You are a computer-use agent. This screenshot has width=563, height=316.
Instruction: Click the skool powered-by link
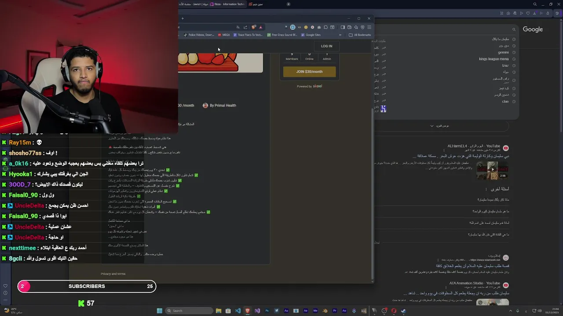point(318,86)
